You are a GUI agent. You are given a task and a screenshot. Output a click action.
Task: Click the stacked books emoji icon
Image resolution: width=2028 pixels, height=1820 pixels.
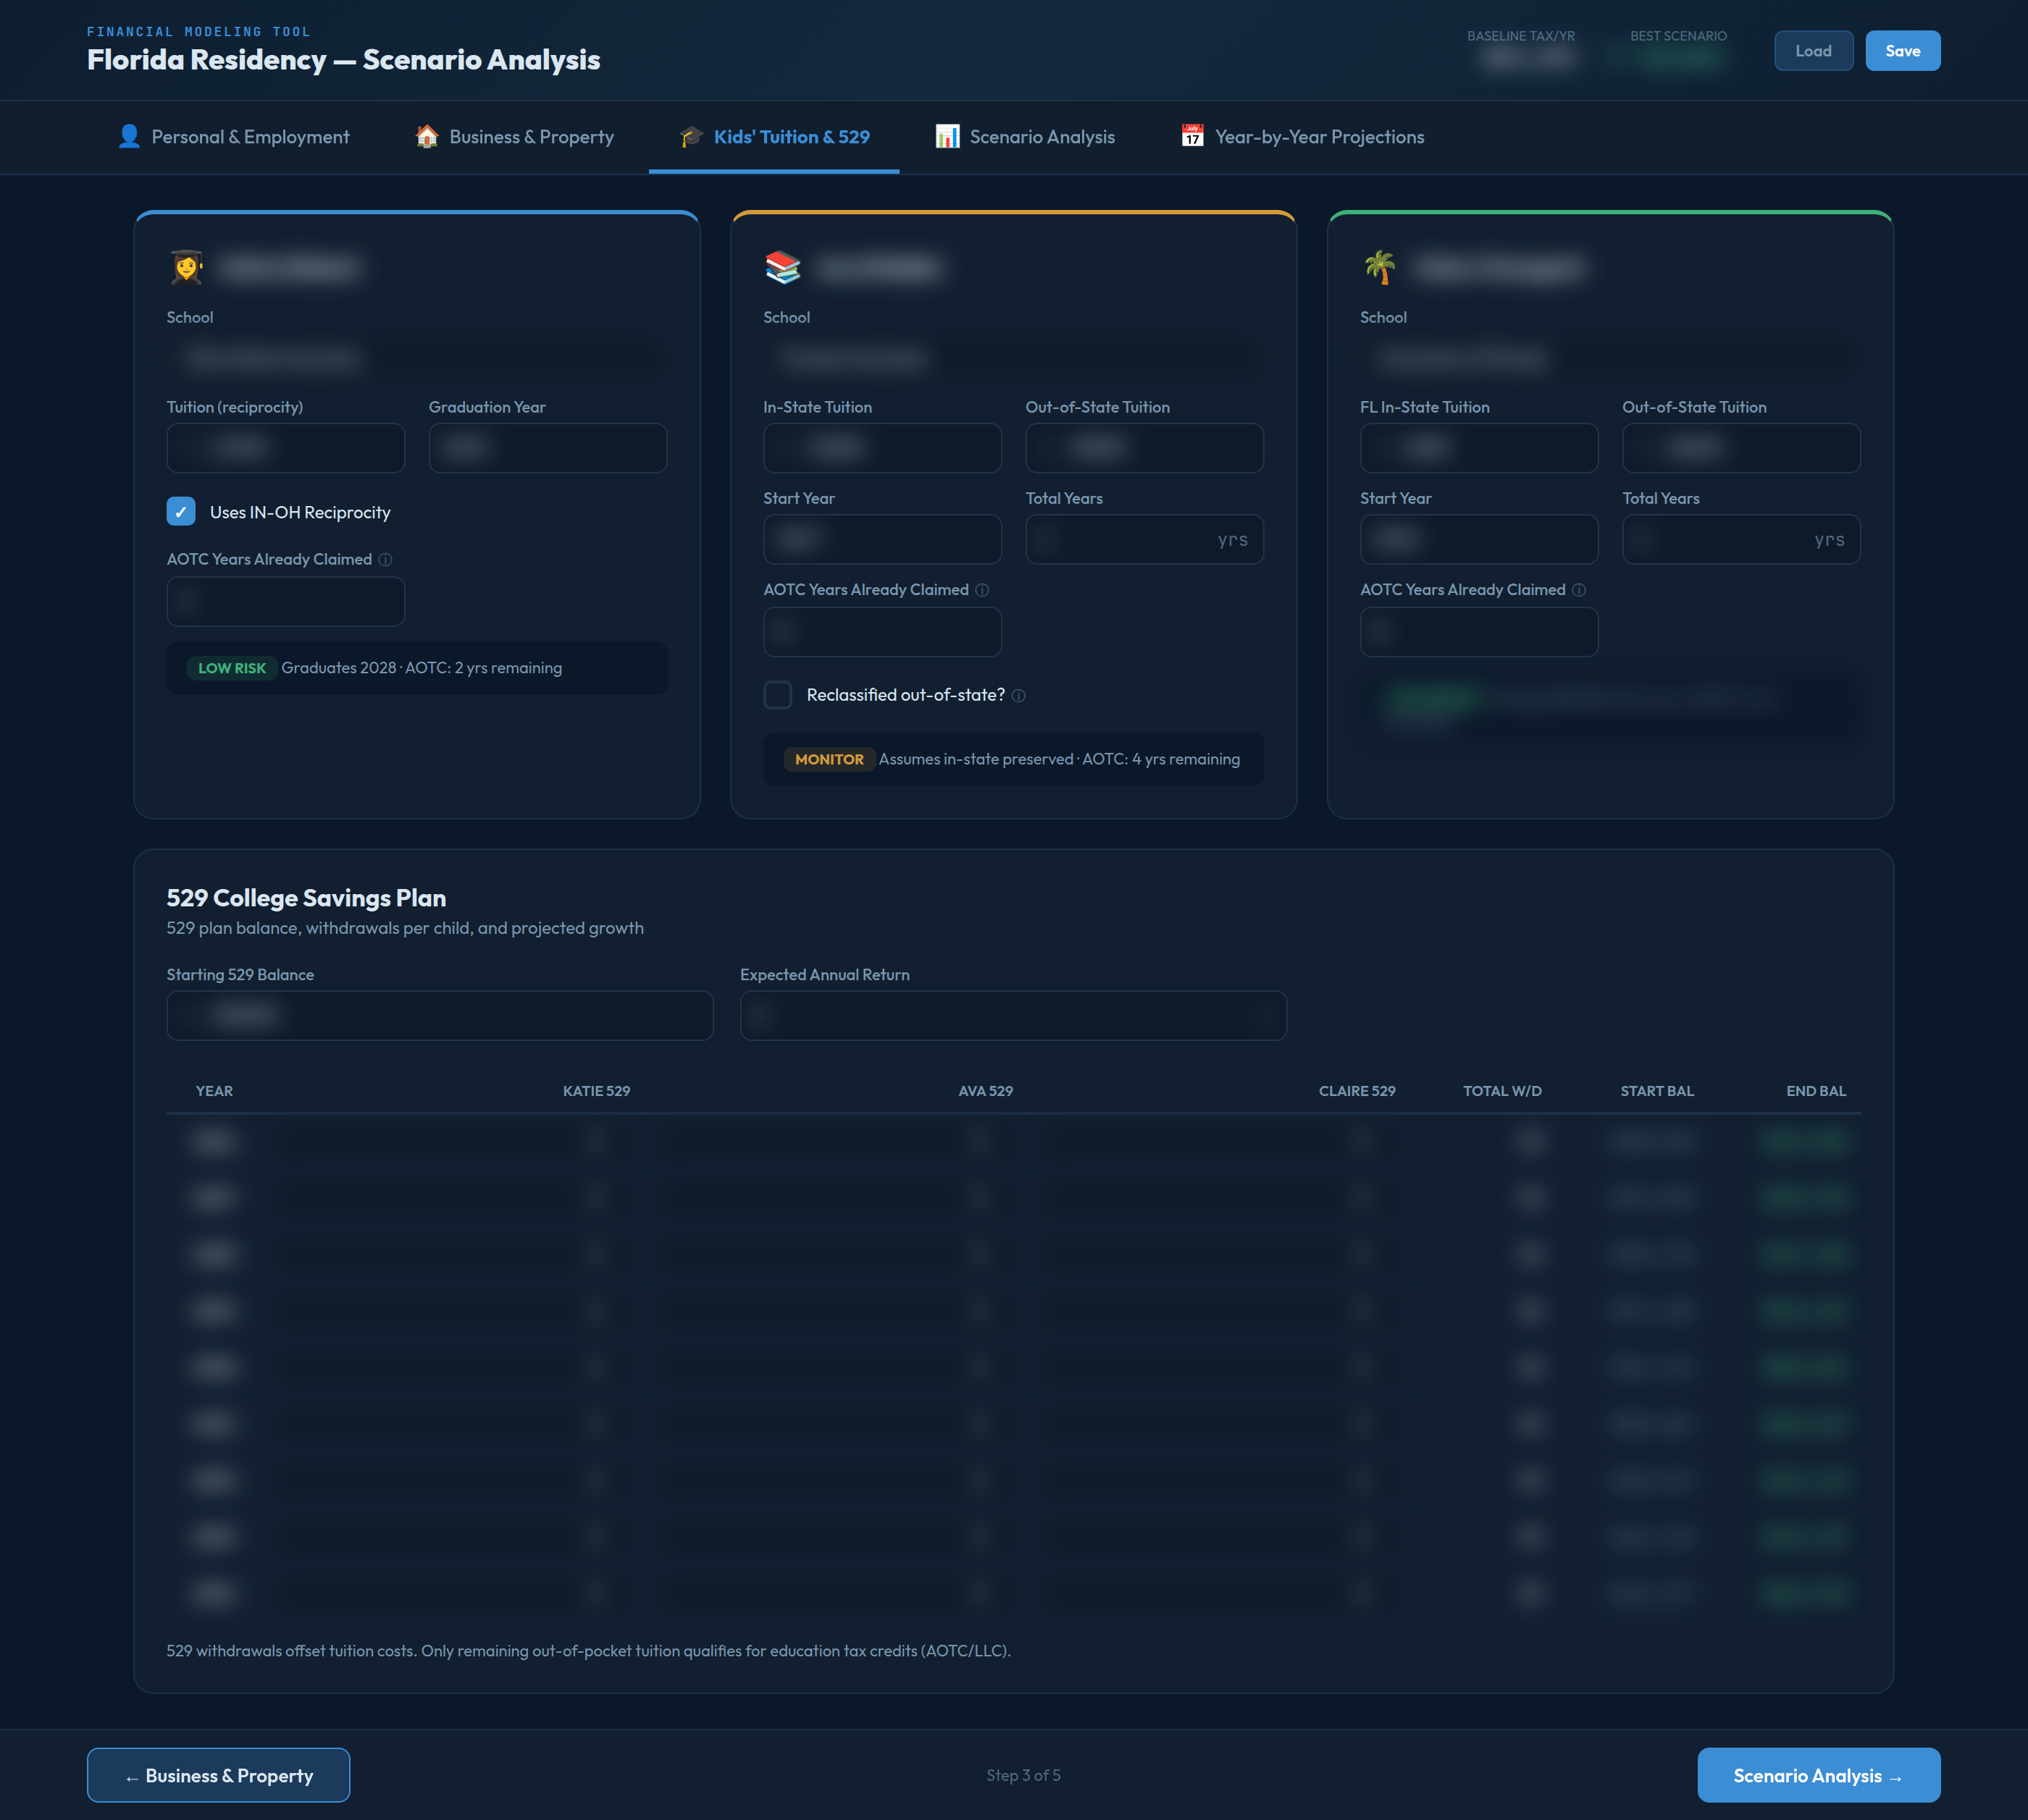pos(782,267)
